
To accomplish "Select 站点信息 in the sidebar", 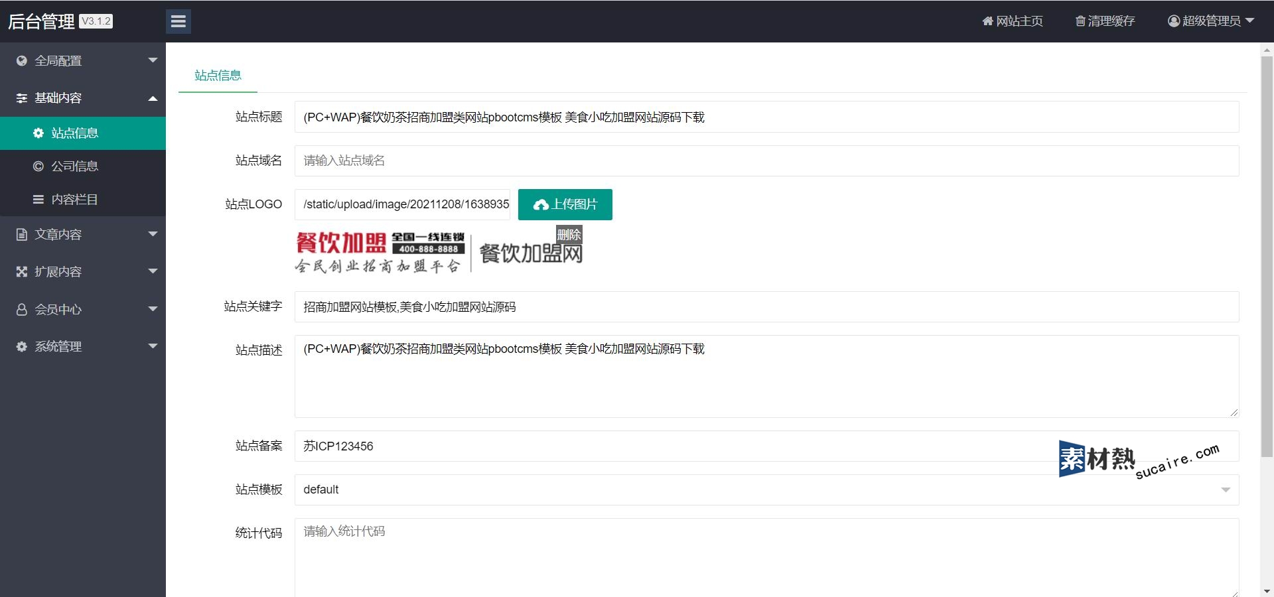I will pos(83,133).
